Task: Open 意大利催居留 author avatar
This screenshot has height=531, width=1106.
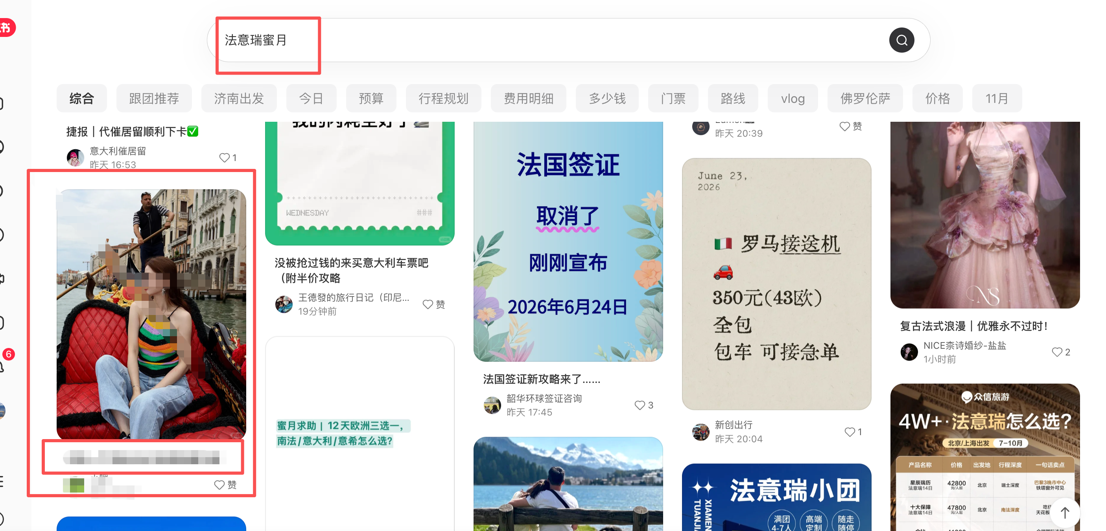Action: [75, 158]
